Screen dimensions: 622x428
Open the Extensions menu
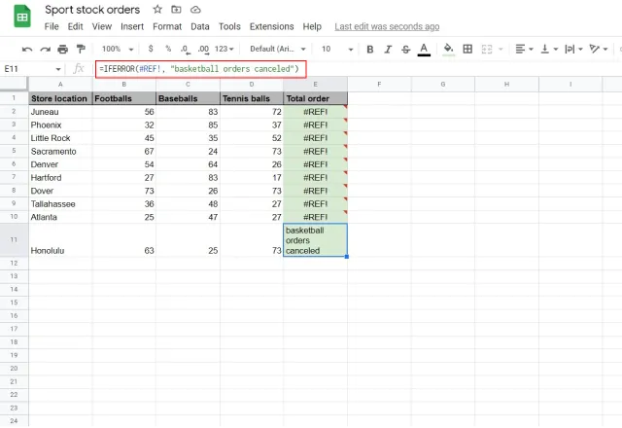[272, 26]
